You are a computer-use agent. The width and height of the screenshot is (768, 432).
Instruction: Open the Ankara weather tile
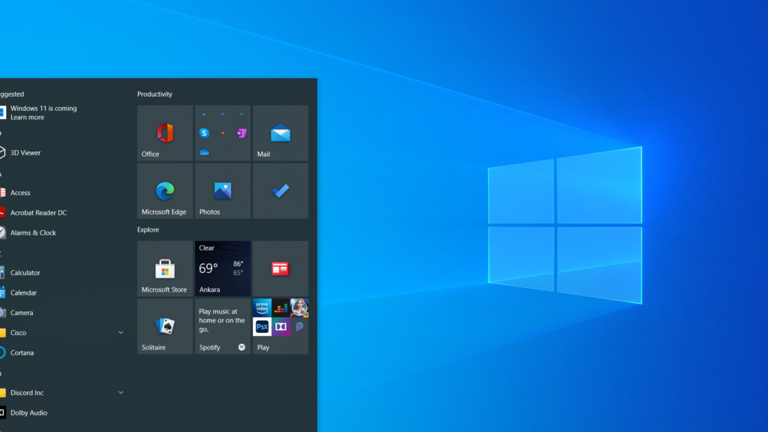pyautogui.click(x=222, y=268)
